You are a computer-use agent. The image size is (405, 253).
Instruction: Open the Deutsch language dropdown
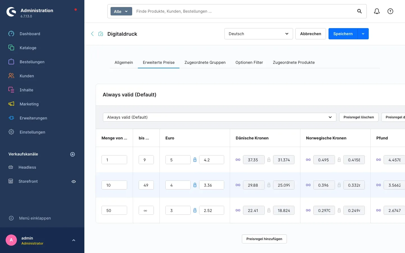pyautogui.click(x=259, y=34)
